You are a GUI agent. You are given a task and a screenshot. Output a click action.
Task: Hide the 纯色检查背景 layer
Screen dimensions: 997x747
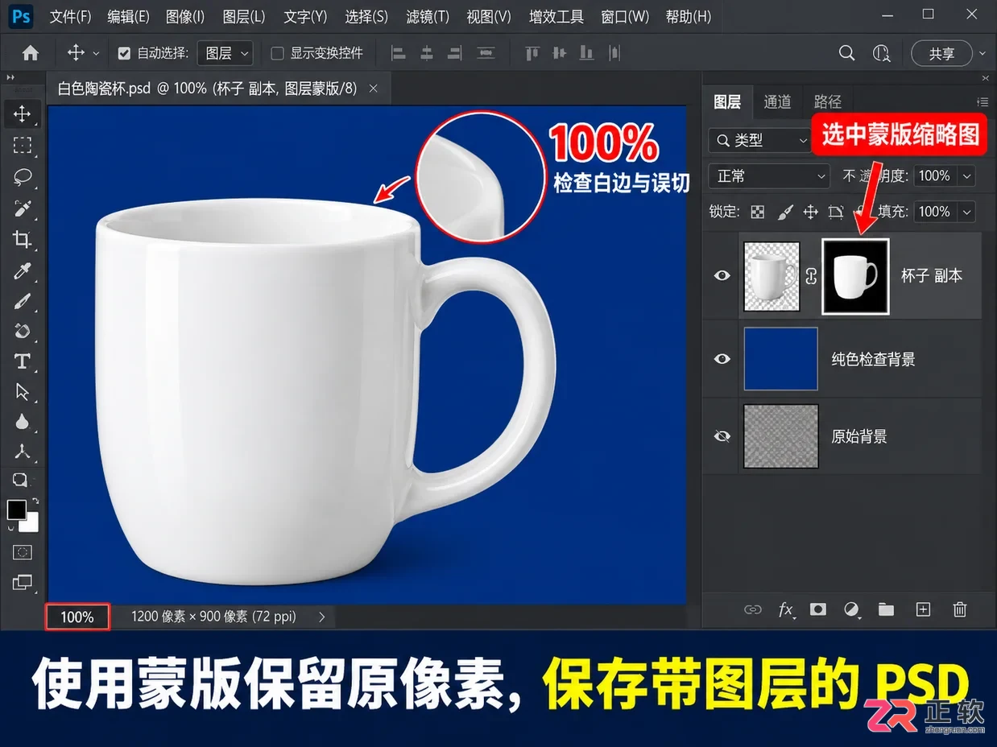click(722, 358)
